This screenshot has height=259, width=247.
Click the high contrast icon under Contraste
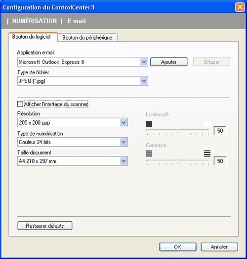pyautogui.click(x=207, y=154)
